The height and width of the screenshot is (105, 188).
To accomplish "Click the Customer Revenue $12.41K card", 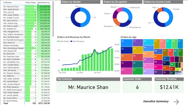I will (169, 87).
